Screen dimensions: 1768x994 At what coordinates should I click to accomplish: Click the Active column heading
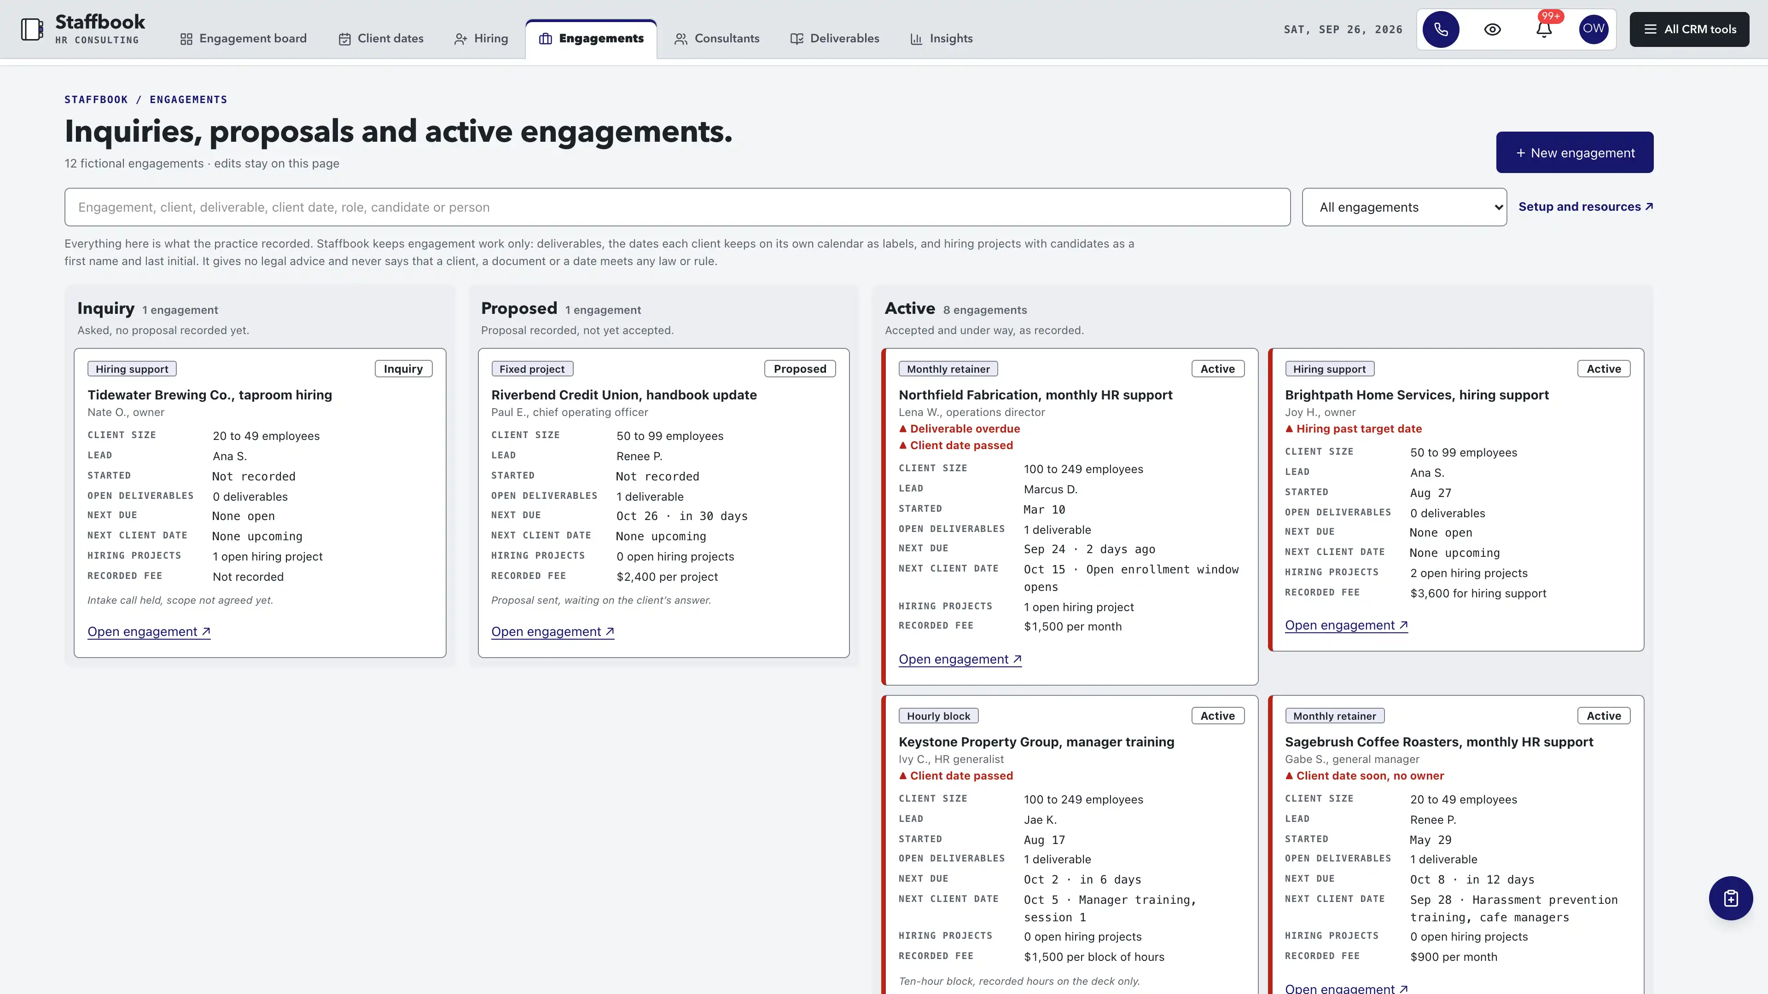tap(909, 309)
